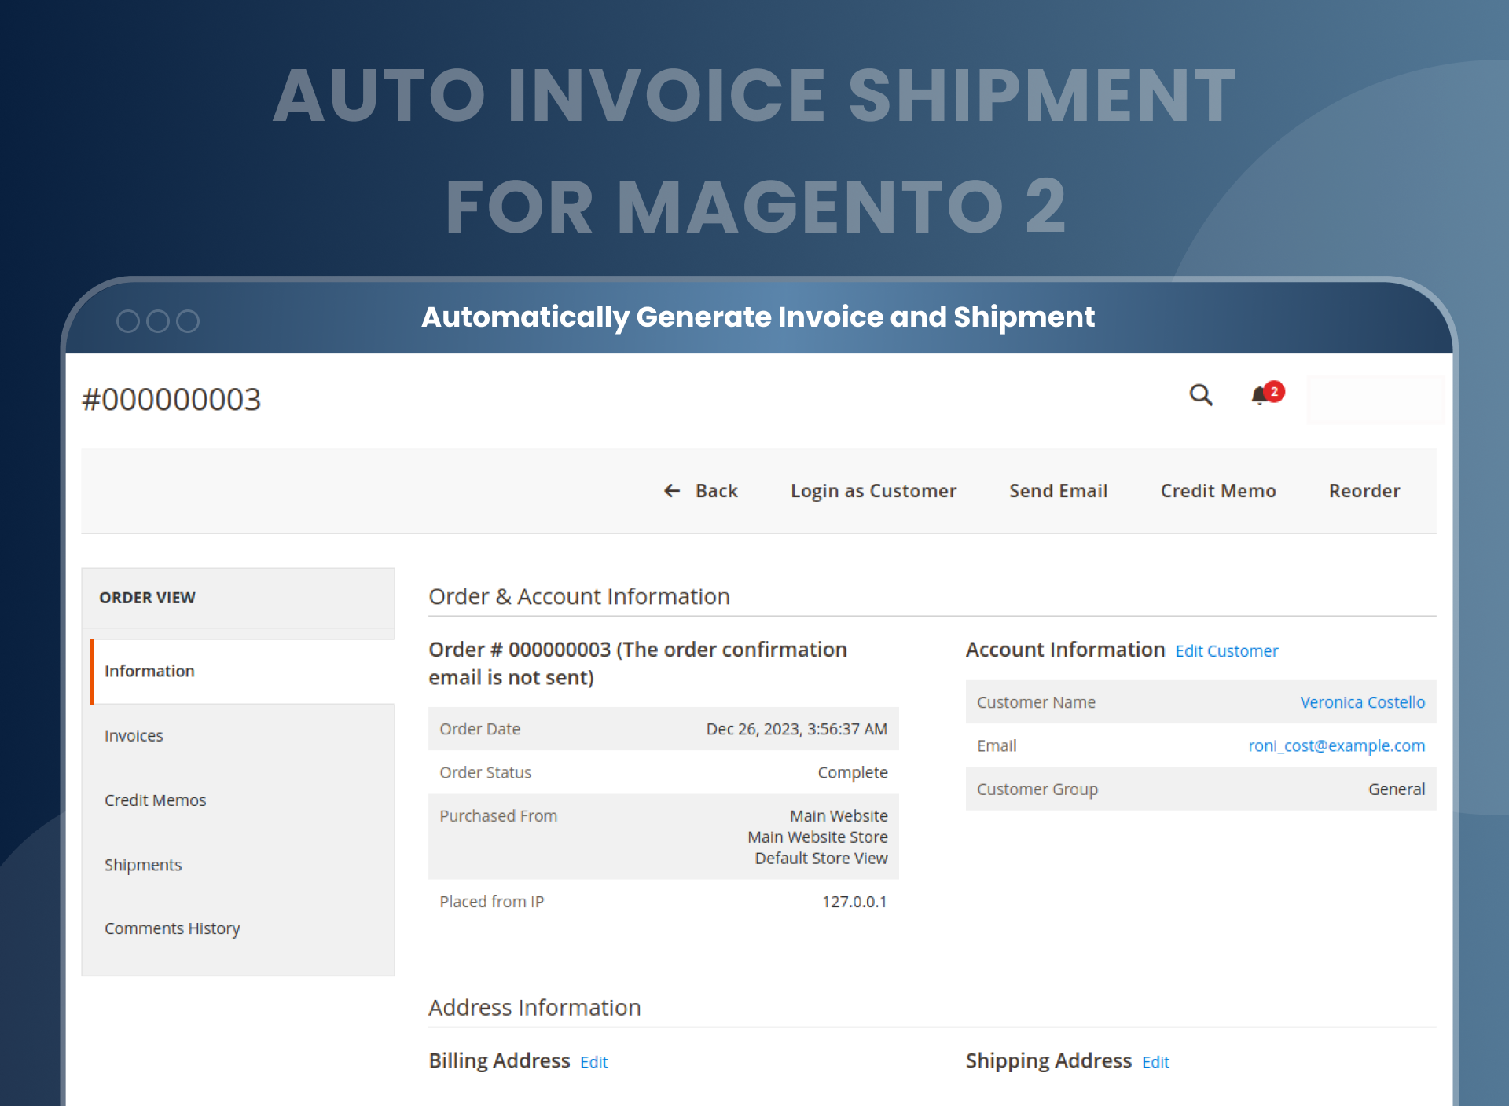
Task: Edit the Shipping Address
Action: click(x=1155, y=1062)
